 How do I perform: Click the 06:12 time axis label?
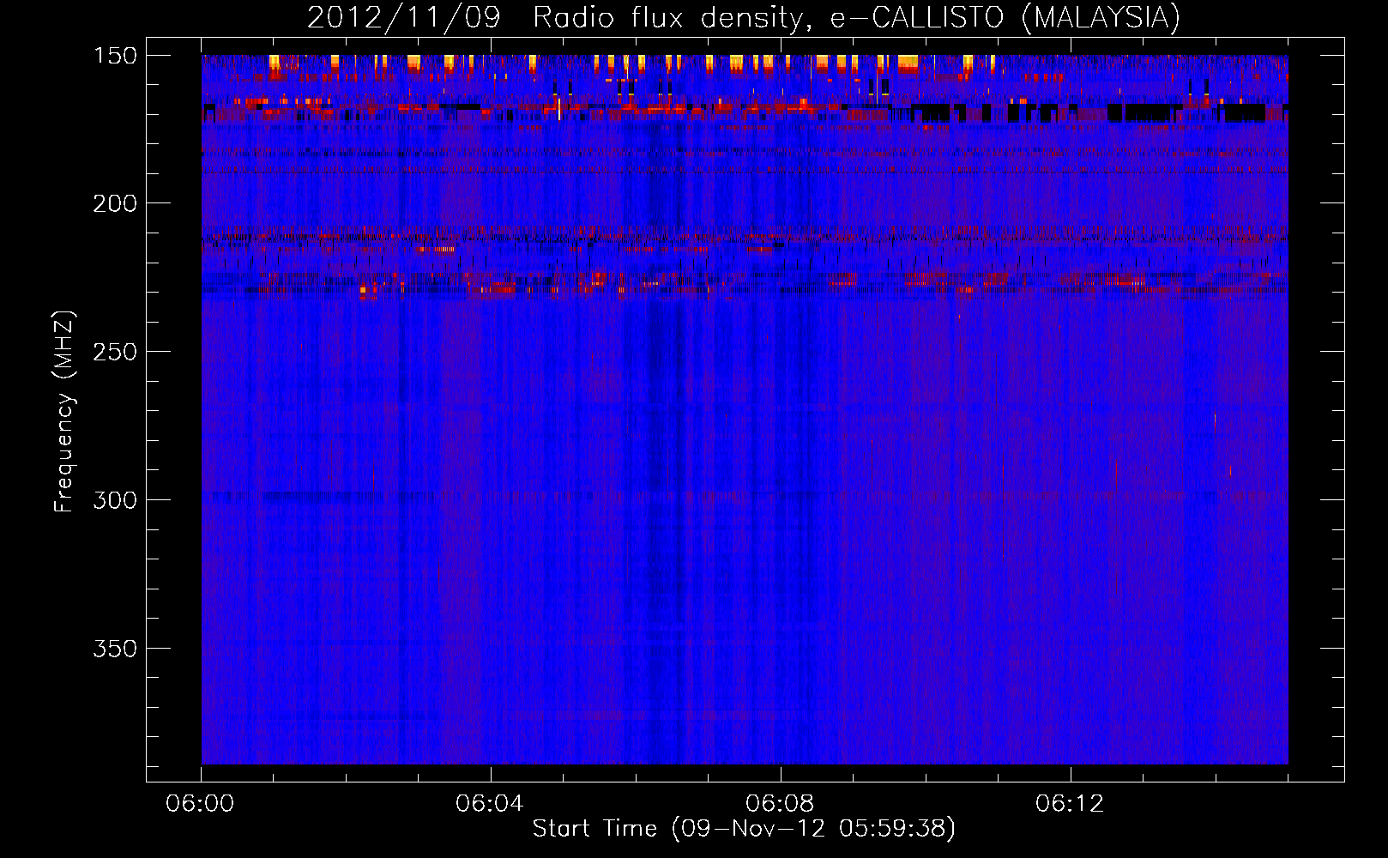click(x=1070, y=804)
